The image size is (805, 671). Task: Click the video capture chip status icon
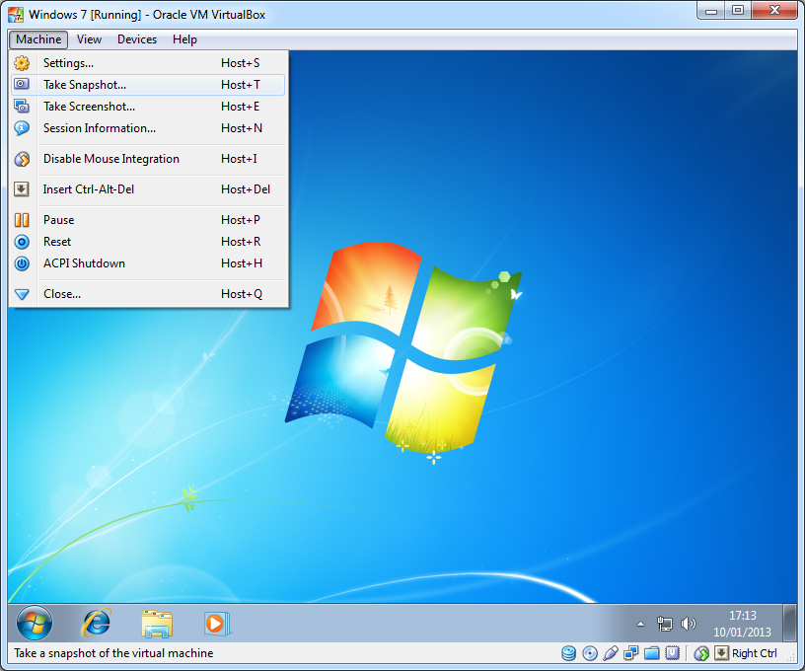tap(672, 653)
